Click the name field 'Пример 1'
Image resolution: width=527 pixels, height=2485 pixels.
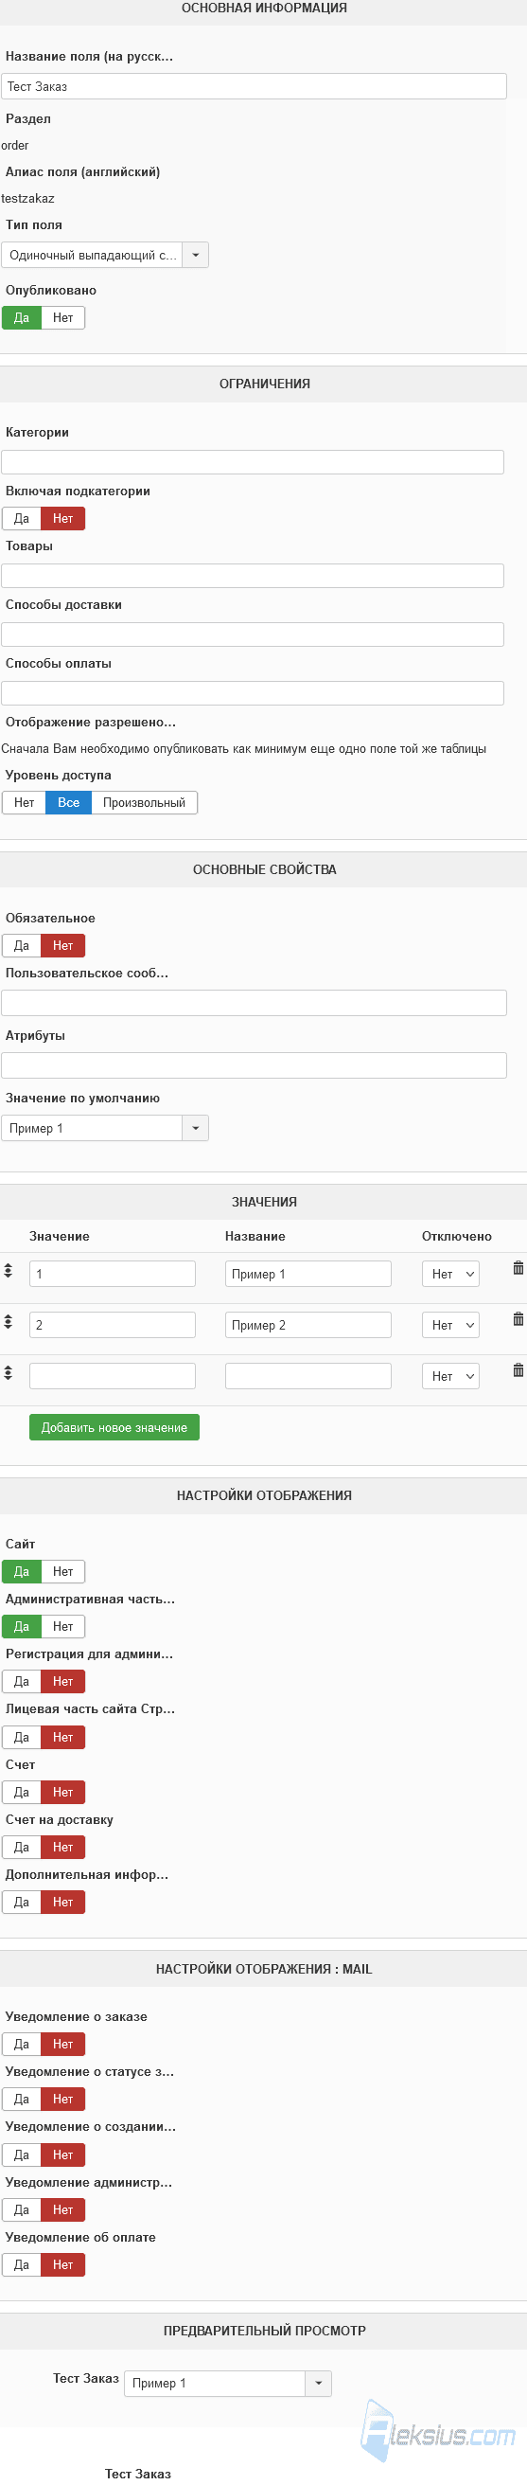308,1274
